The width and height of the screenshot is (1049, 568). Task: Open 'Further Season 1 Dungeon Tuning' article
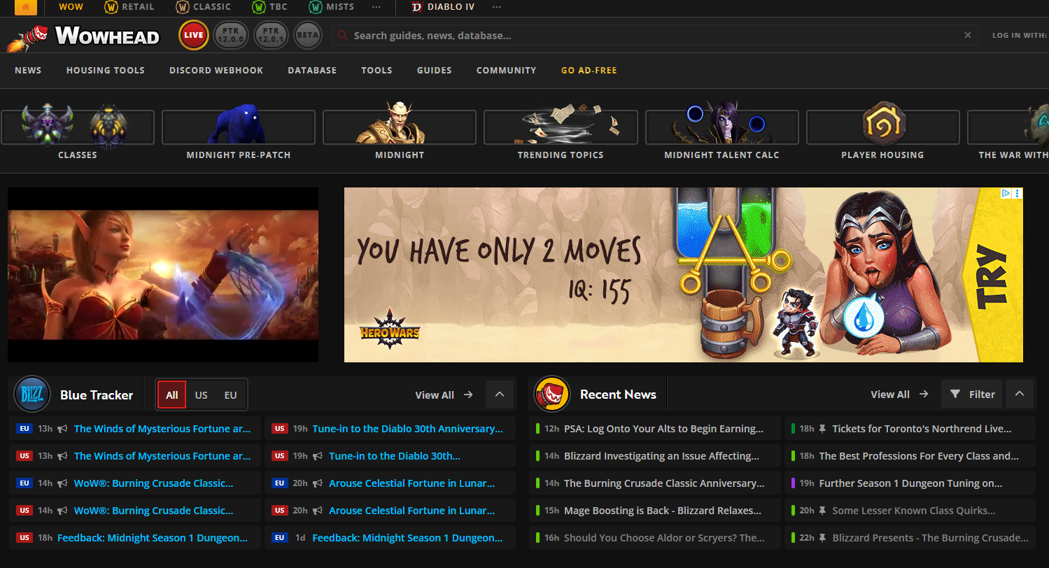click(910, 483)
